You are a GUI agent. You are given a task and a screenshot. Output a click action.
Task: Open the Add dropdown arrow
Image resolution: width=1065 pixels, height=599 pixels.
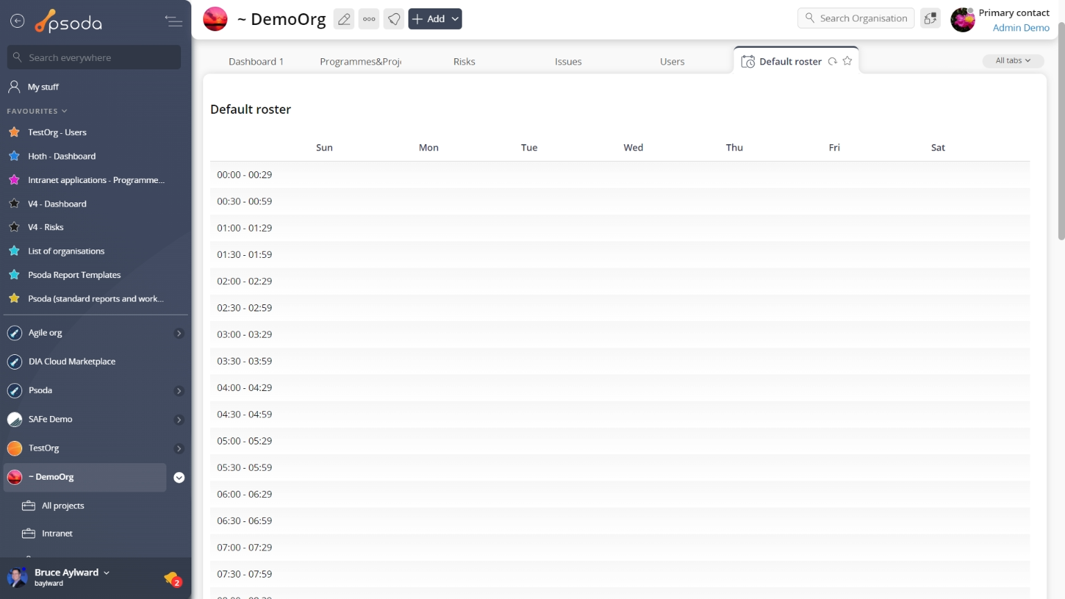[x=455, y=19]
